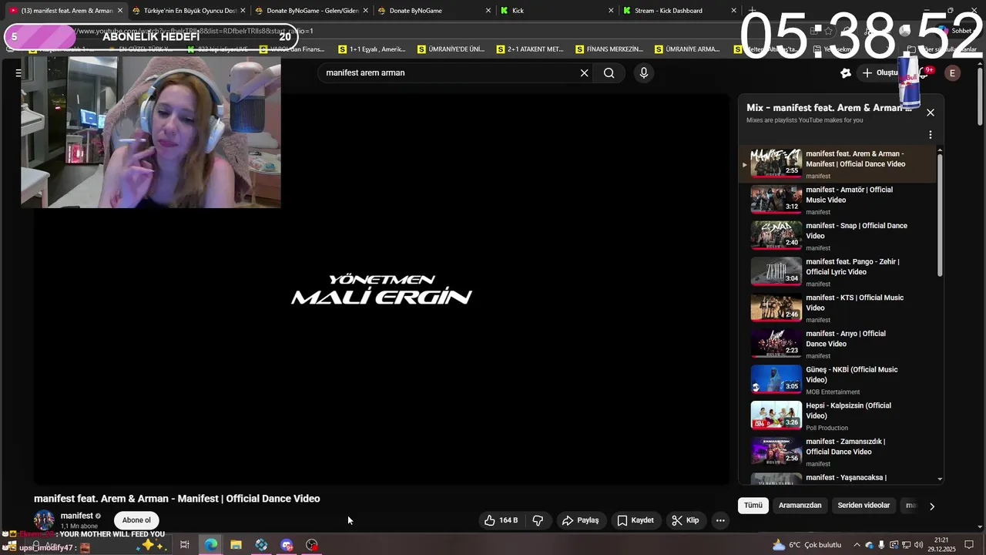The width and height of the screenshot is (986, 555).
Task: Open ÜMRANİYE'DE ÜNİ bookmark
Action: coord(451,49)
